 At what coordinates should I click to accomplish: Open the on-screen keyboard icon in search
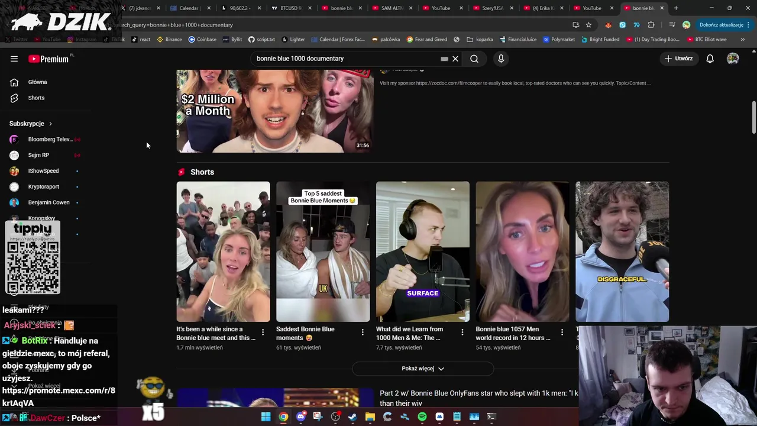[x=444, y=59]
